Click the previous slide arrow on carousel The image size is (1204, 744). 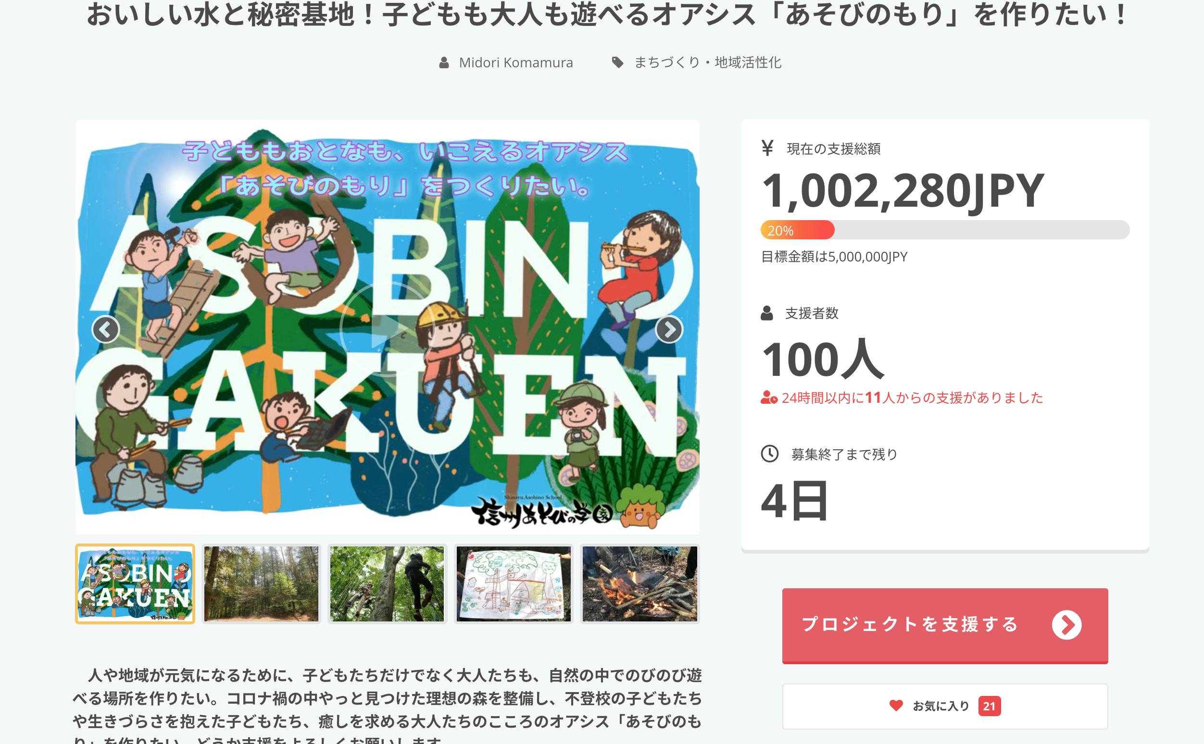tap(106, 329)
